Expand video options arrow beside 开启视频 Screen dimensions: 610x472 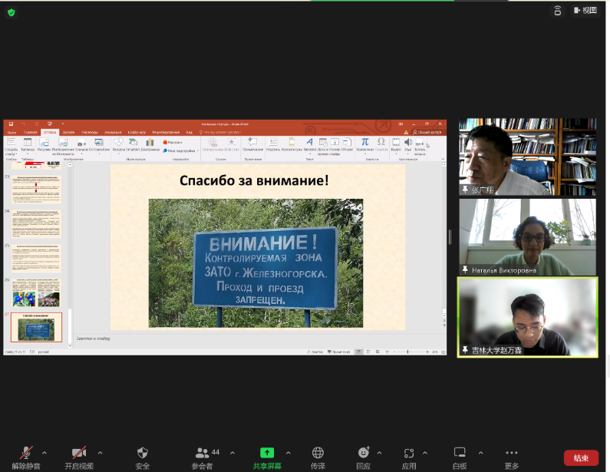coord(100,453)
